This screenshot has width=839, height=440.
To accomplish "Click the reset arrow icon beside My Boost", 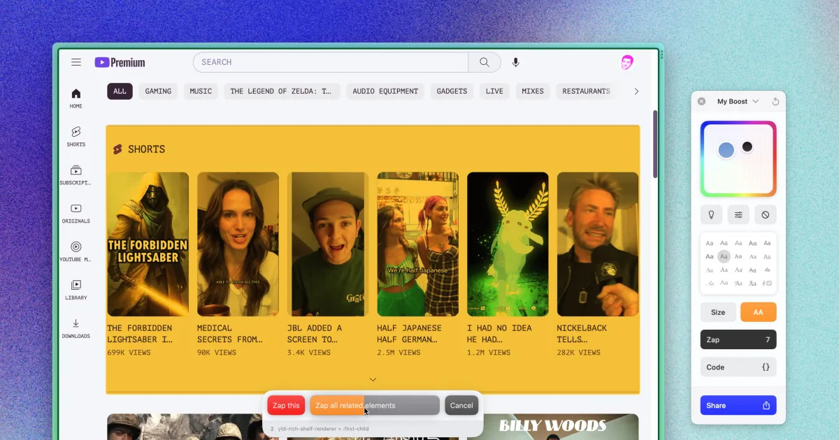I will click(775, 101).
